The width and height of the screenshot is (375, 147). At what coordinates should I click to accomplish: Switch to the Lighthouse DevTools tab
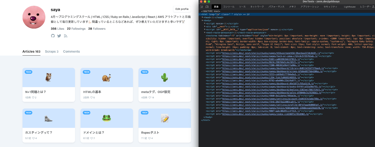point(350,7)
